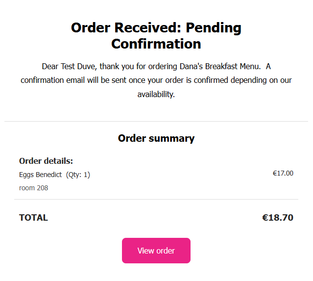Click the TOTAL label
This screenshot has width=313, height=281.
tap(33, 218)
